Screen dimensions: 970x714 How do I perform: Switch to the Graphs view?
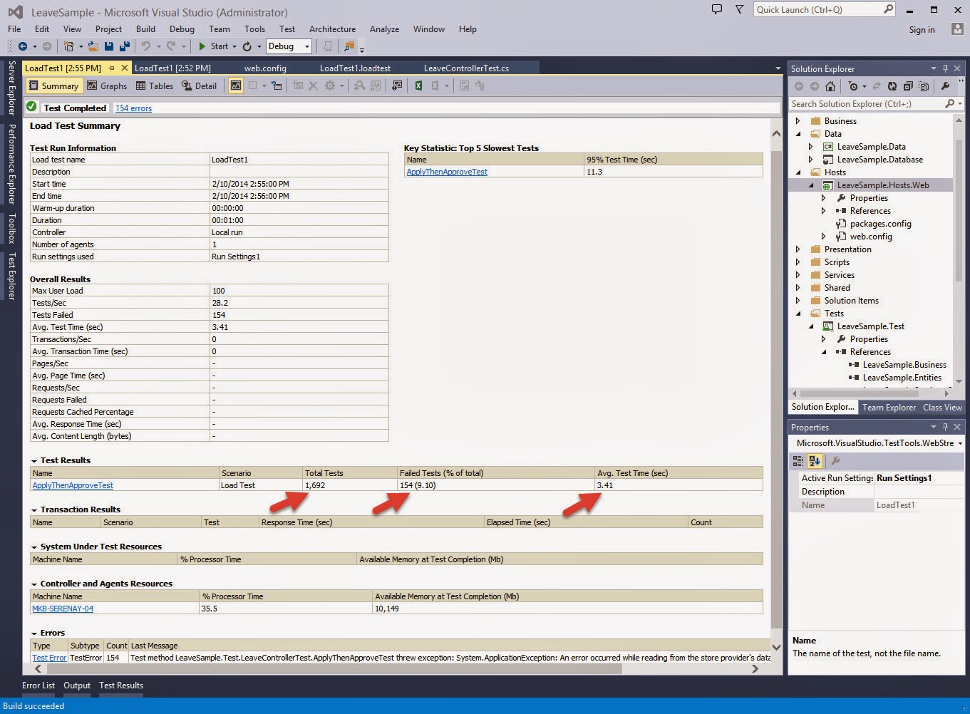(x=107, y=86)
